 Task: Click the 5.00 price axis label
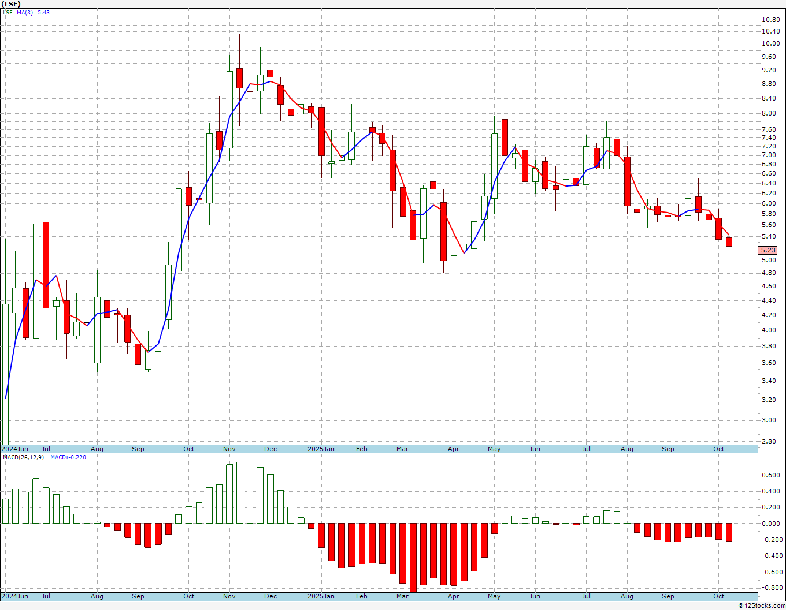(x=768, y=260)
